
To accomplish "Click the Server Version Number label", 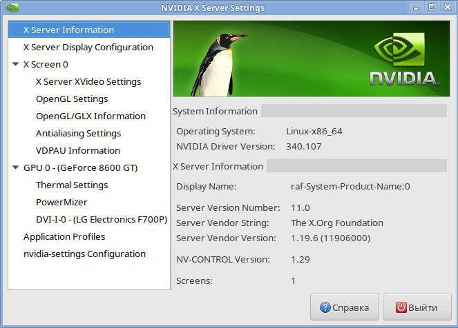I will tap(228, 207).
